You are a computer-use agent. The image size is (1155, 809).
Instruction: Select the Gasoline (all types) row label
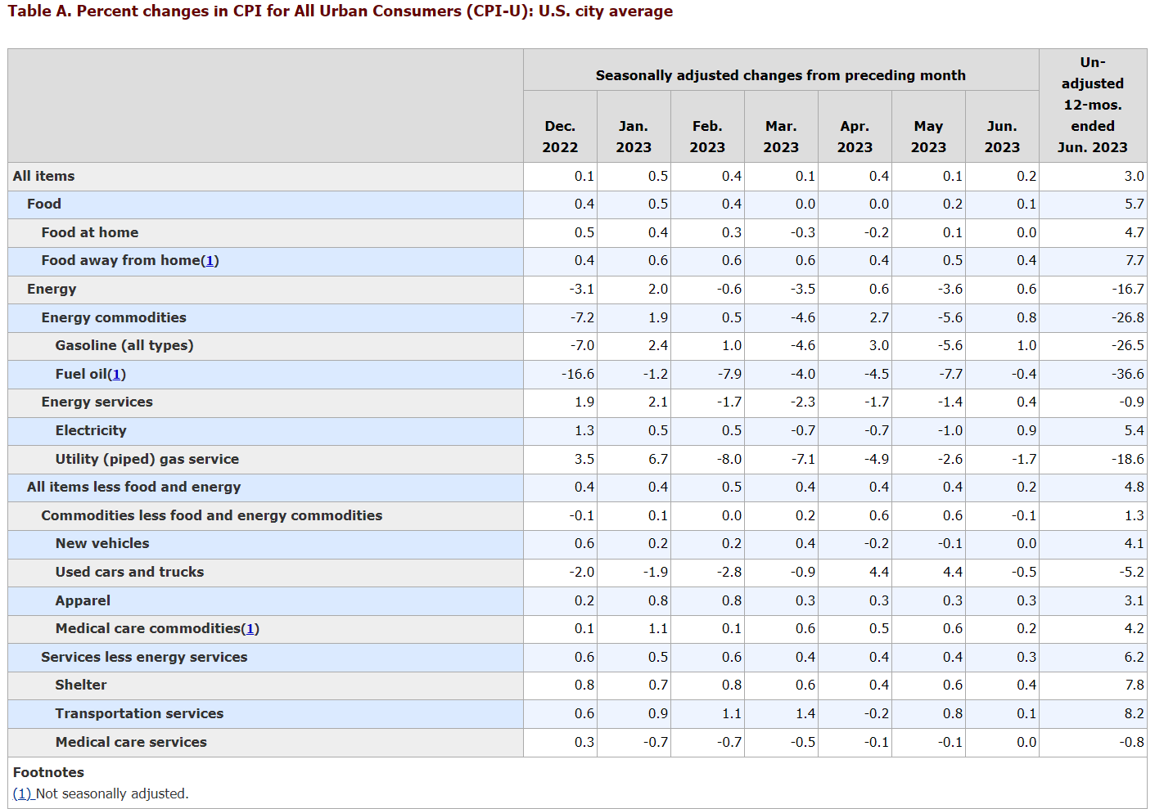click(124, 346)
